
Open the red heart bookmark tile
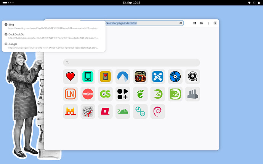[x=71, y=76]
